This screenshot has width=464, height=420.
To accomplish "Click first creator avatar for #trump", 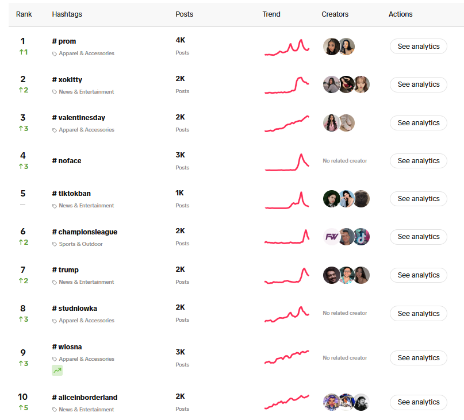I will pyautogui.click(x=331, y=275).
